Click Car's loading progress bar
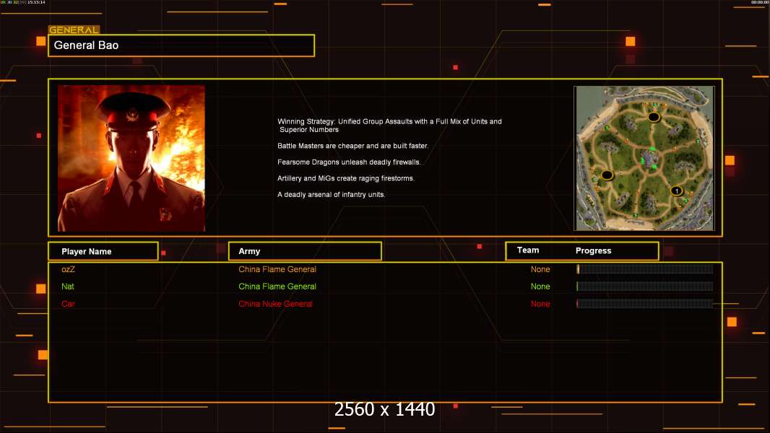The height and width of the screenshot is (433, 770). tap(645, 304)
